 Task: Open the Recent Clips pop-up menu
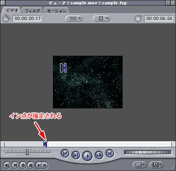[139, 165]
